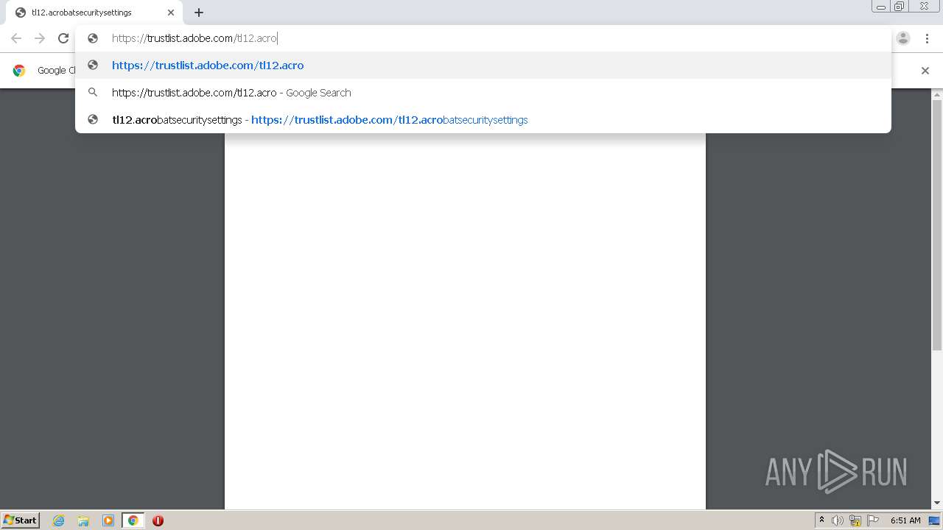Pick the tl12.acrobatsecuritysettings history suggestion
Viewport: 943px width, 530px height.
(x=483, y=120)
